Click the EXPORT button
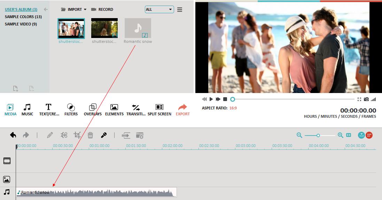This screenshot has height=200, width=382. tap(182, 109)
